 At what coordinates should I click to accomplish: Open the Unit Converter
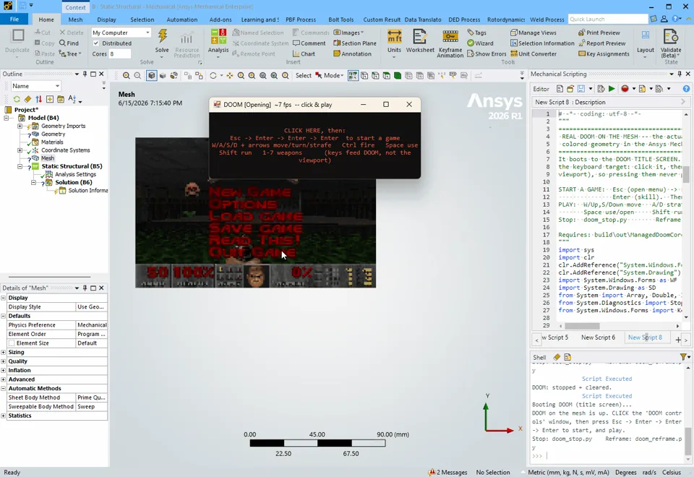click(x=533, y=54)
